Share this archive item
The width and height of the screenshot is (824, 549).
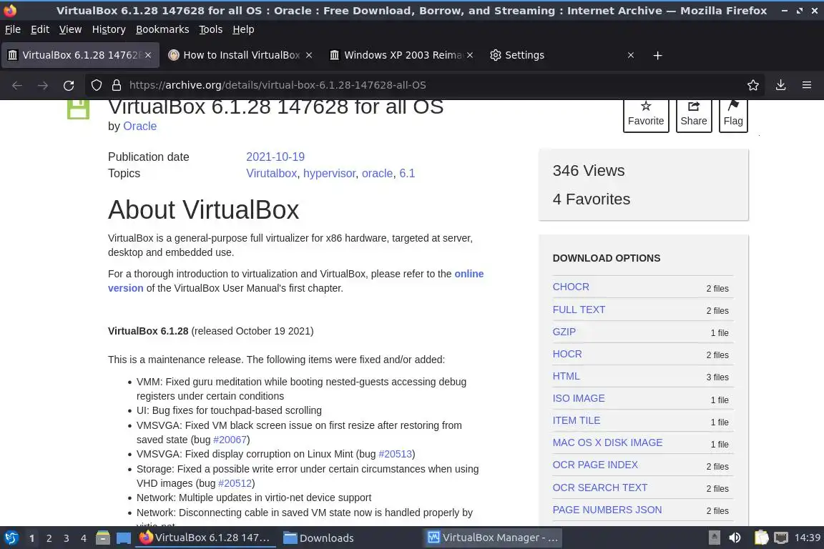pyautogui.click(x=694, y=114)
